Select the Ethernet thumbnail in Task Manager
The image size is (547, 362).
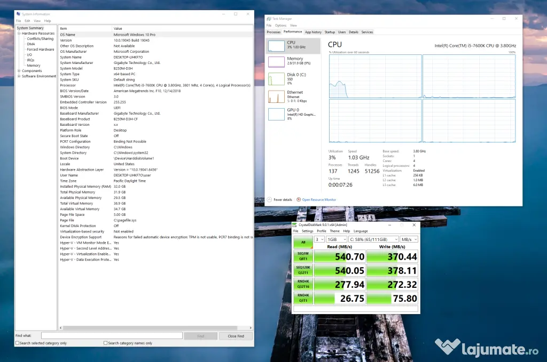pyautogui.click(x=276, y=96)
